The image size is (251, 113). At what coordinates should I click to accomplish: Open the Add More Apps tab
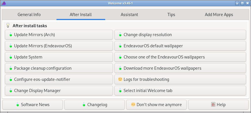click(219, 15)
